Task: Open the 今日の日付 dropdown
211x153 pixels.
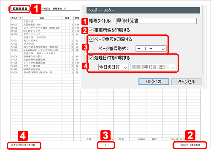Action: [x=114, y=67]
